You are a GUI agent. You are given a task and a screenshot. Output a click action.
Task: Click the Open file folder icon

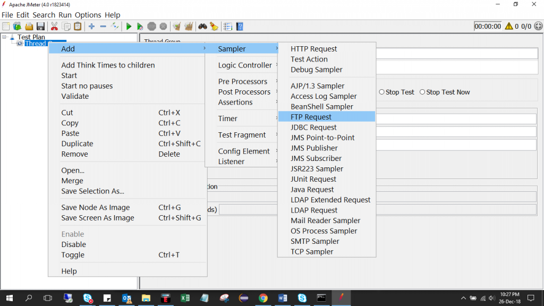pyautogui.click(x=29, y=27)
